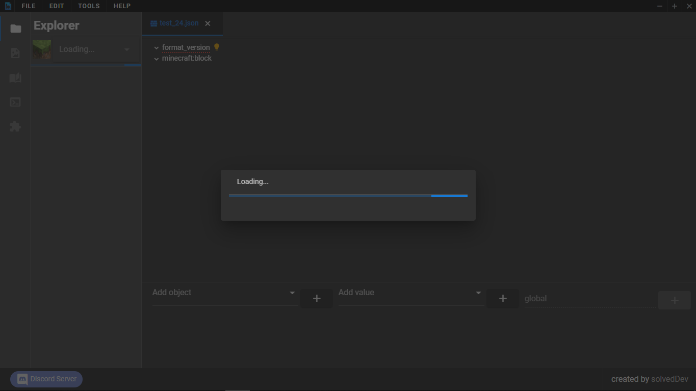The width and height of the screenshot is (696, 391).
Task: Maximize the window with the plus control
Action: coord(675,6)
